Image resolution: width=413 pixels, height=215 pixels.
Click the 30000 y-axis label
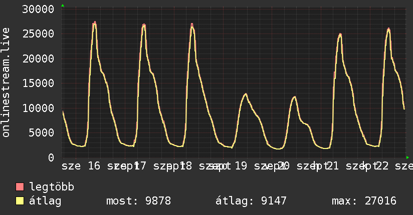38,9
